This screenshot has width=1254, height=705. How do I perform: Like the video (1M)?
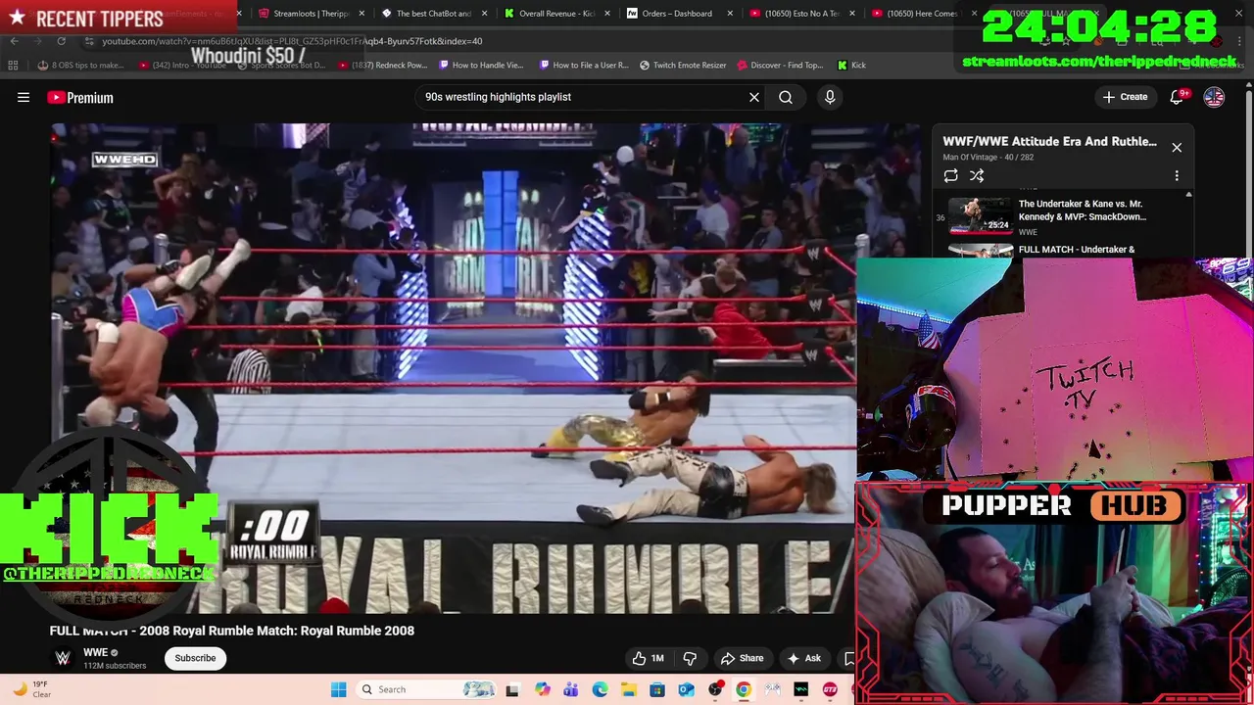(x=649, y=658)
